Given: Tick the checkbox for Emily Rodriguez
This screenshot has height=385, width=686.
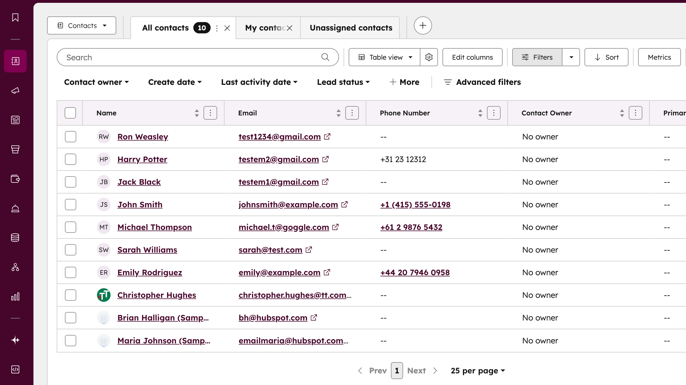Looking at the screenshot, I should [x=70, y=272].
